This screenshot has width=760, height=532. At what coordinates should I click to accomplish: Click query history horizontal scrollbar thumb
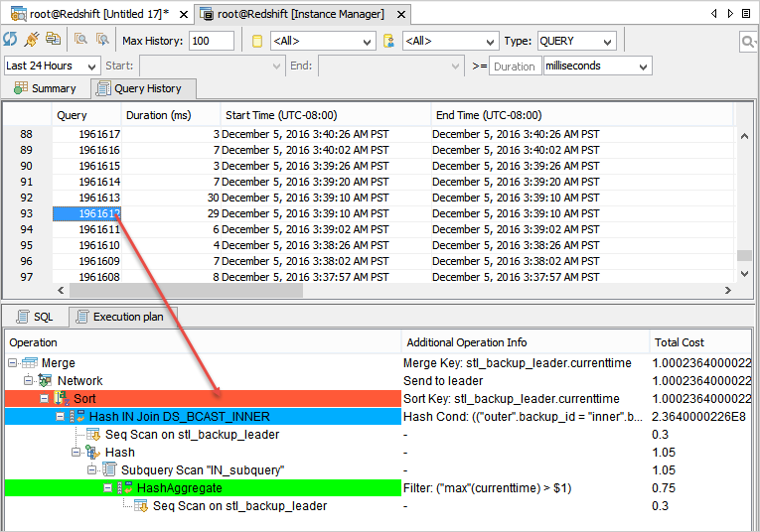[186, 291]
